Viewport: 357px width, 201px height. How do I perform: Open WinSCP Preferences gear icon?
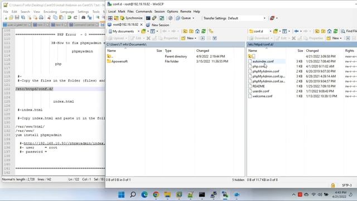point(170,18)
